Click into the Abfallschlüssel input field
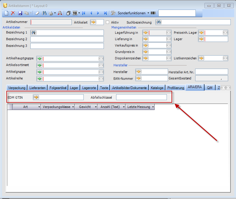The width and height of the screenshot is (236, 199). (141, 97)
